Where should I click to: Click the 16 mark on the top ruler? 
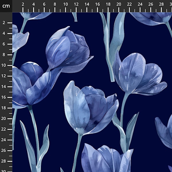click(x=97, y=4)
